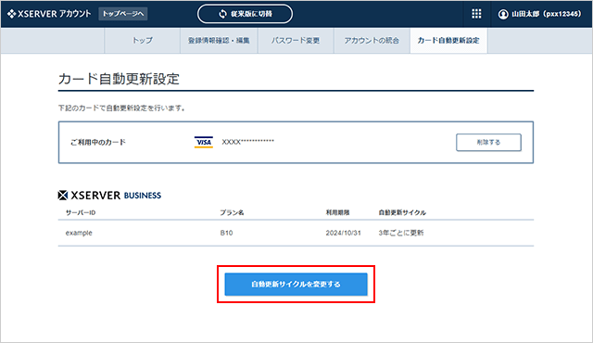Image resolution: width=593 pixels, height=343 pixels.
Task: Click the 自動更新サイクル column header
Action: (402, 212)
